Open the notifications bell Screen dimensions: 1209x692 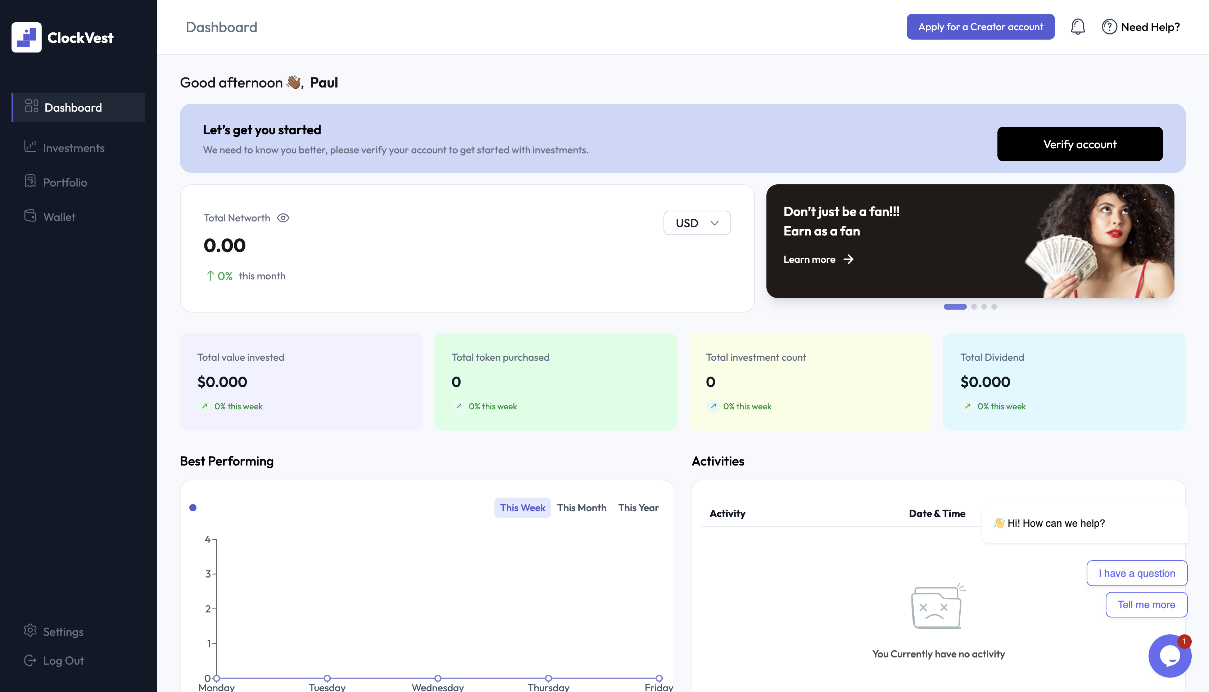point(1077,27)
